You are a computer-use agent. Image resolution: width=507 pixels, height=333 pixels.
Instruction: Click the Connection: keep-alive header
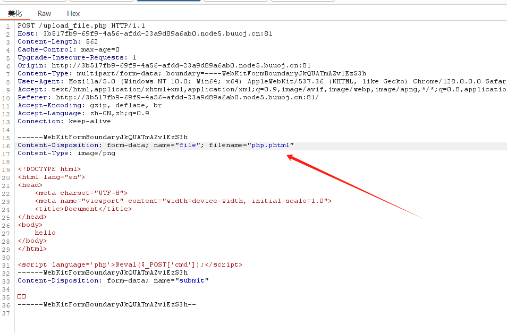coord(64,121)
